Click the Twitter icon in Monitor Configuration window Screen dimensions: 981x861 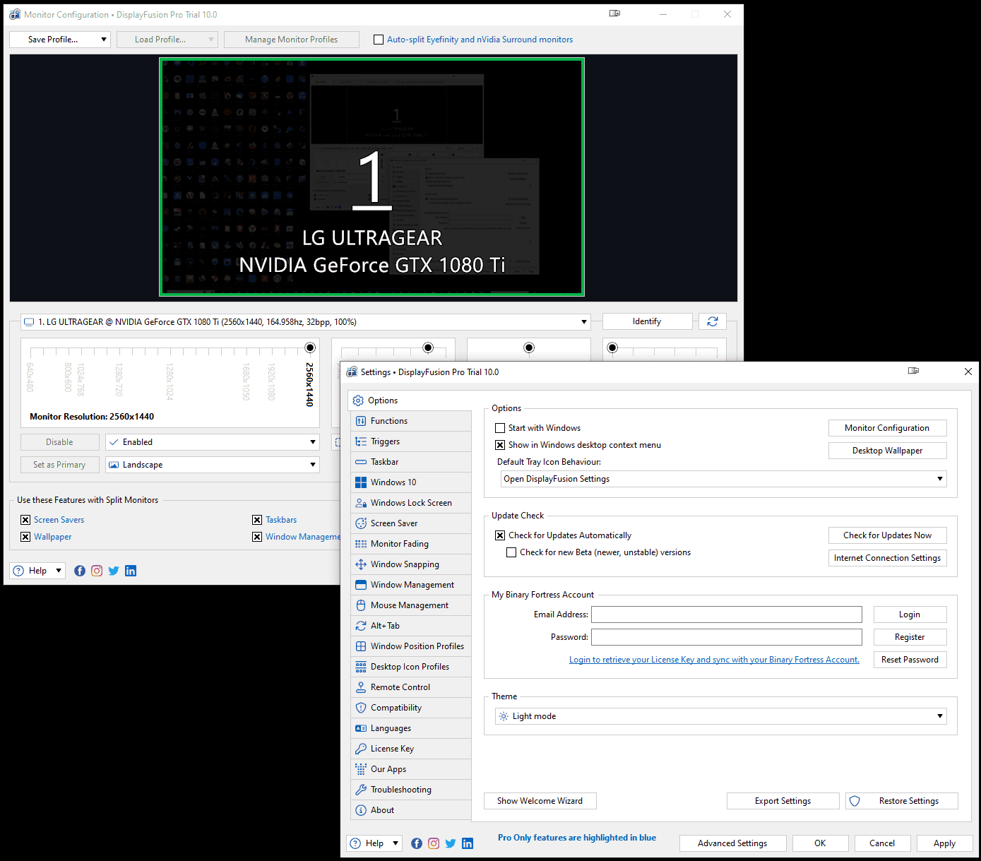click(114, 571)
